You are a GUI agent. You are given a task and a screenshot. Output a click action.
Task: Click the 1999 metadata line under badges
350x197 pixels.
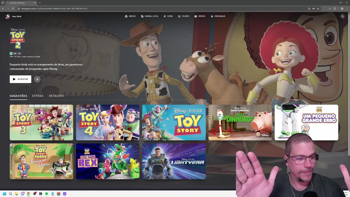pyautogui.click(x=25, y=57)
